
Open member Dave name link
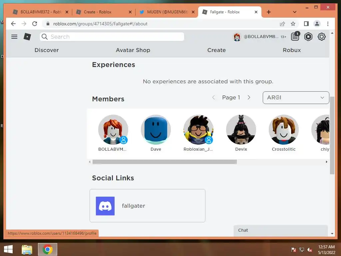[156, 149]
